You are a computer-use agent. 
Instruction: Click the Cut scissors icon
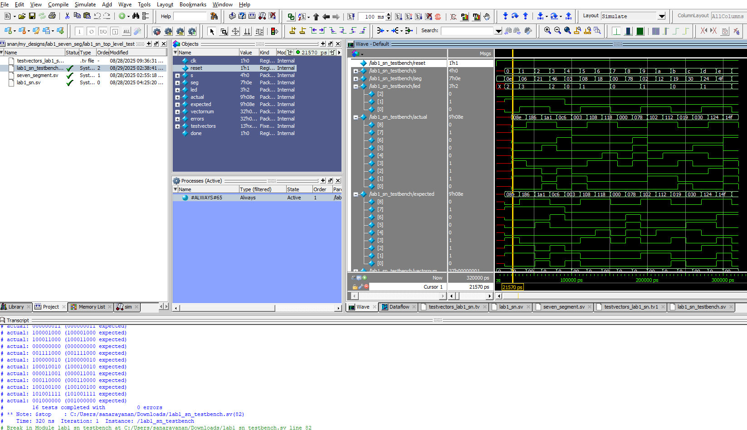point(67,16)
